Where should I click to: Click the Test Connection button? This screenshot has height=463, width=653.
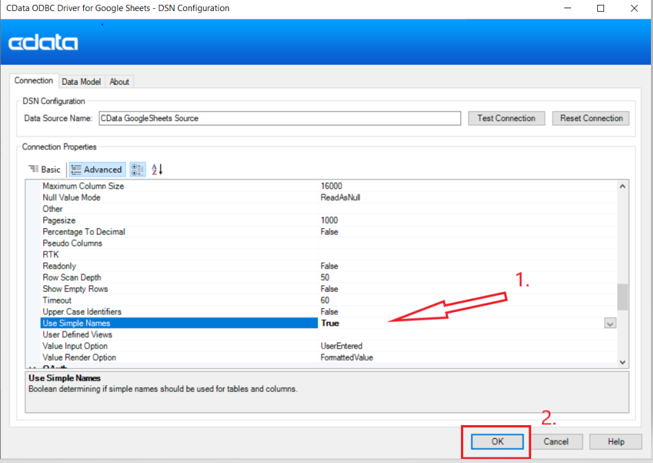coord(506,118)
